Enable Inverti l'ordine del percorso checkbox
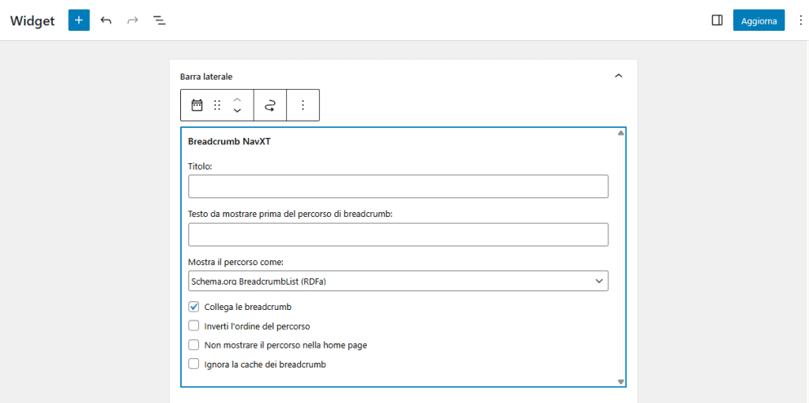The image size is (809, 403). [194, 326]
